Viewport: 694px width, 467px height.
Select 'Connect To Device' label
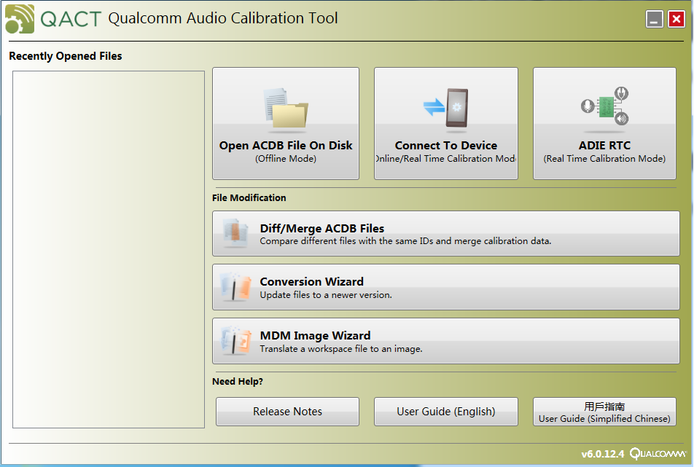[x=445, y=146]
